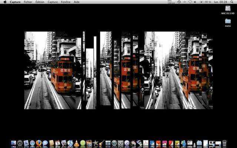
Task: Launch Adobe Acrobat icon in the dock
Action: pyautogui.click(x=146, y=143)
